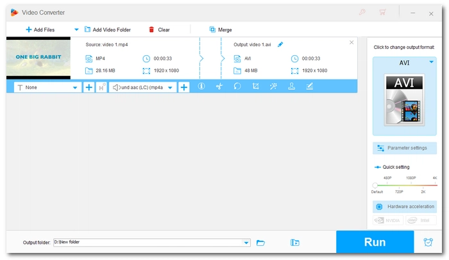Rename output with the pencil icon

280,44
